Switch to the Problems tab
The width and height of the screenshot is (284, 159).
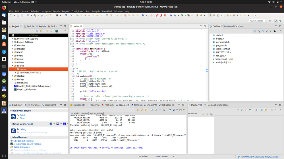(x=108, y=105)
